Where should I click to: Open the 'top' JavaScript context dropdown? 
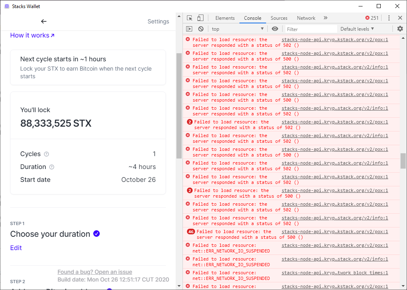(237, 29)
